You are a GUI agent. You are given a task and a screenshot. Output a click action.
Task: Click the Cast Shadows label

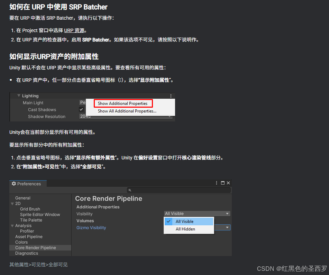point(42,110)
